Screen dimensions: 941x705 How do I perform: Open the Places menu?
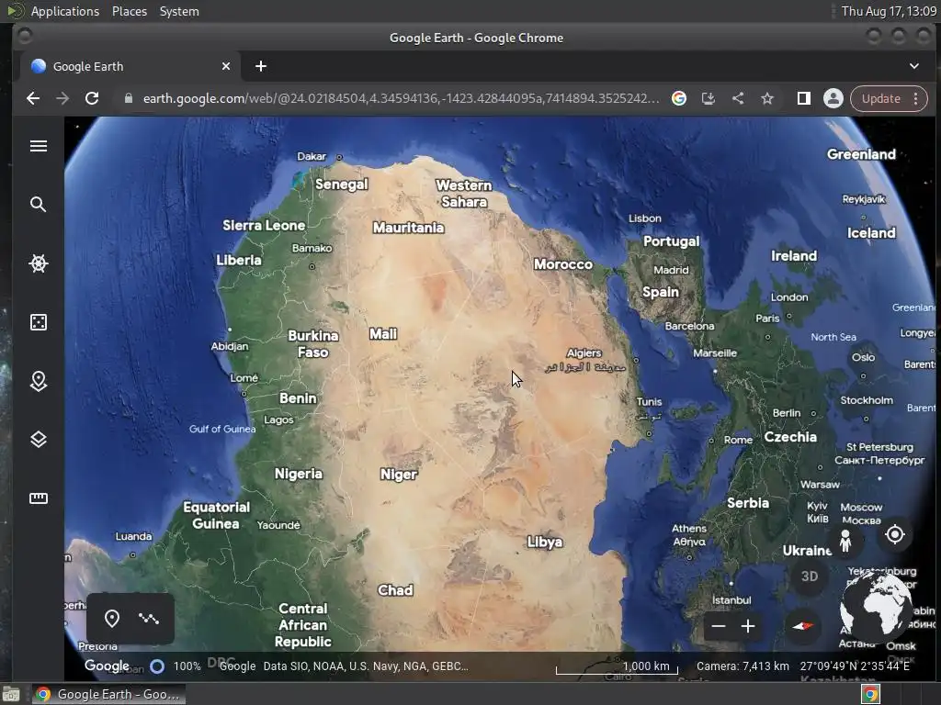[x=129, y=11]
